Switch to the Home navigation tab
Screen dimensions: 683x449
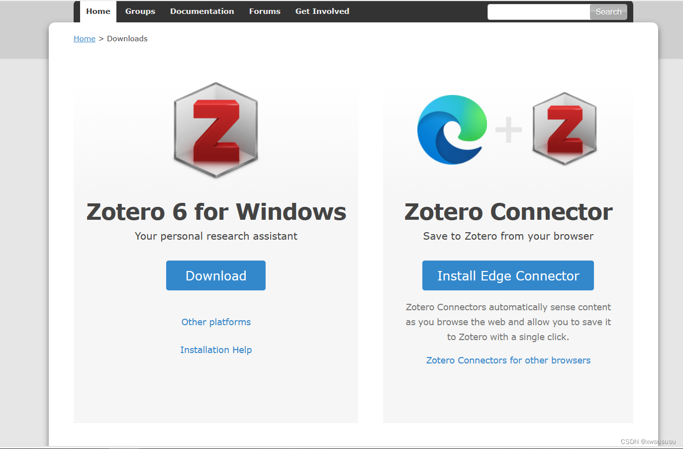coord(98,11)
